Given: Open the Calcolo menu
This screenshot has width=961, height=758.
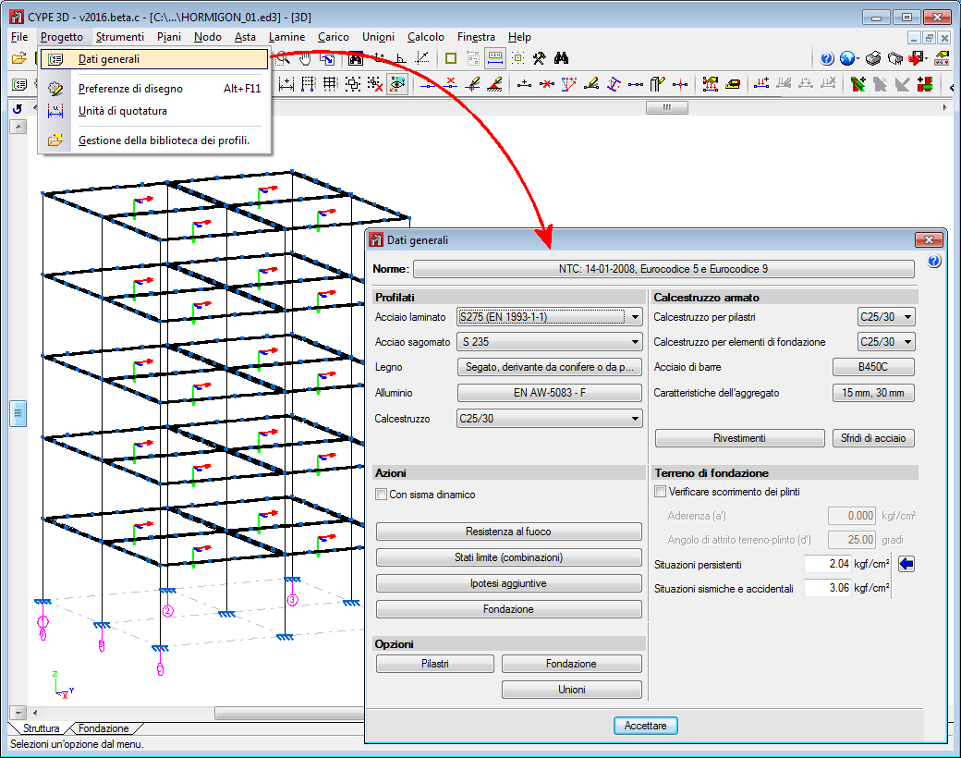Looking at the screenshot, I should [425, 37].
